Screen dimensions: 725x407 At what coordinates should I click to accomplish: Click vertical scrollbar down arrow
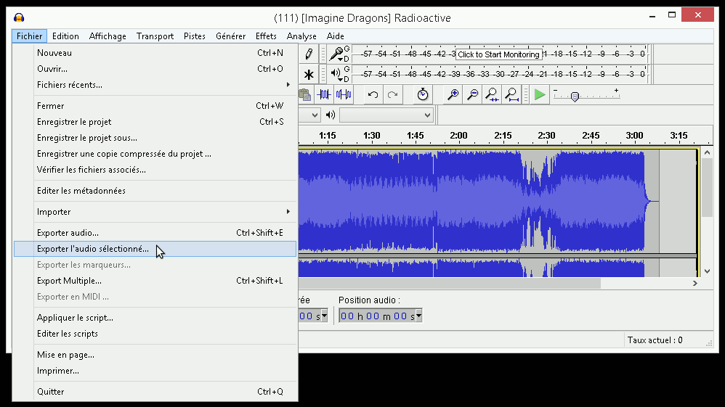707,271
